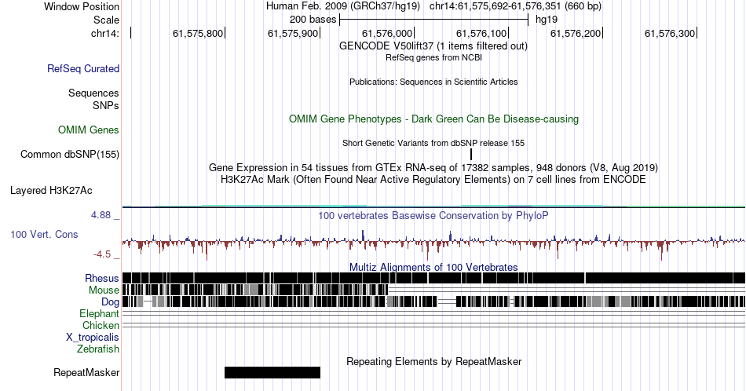Select the Chicken alignment row label
746x391 pixels.
[x=101, y=325]
